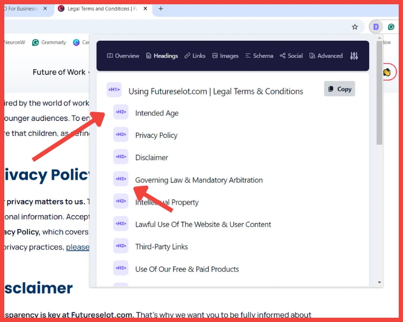Click H2 badge beside Governing Law
The width and height of the screenshot is (403, 322).
(x=121, y=179)
